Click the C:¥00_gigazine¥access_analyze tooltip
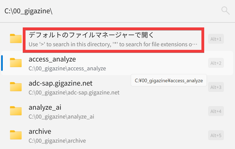This screenshot has height=149, width=235. (x=169, y=80)
